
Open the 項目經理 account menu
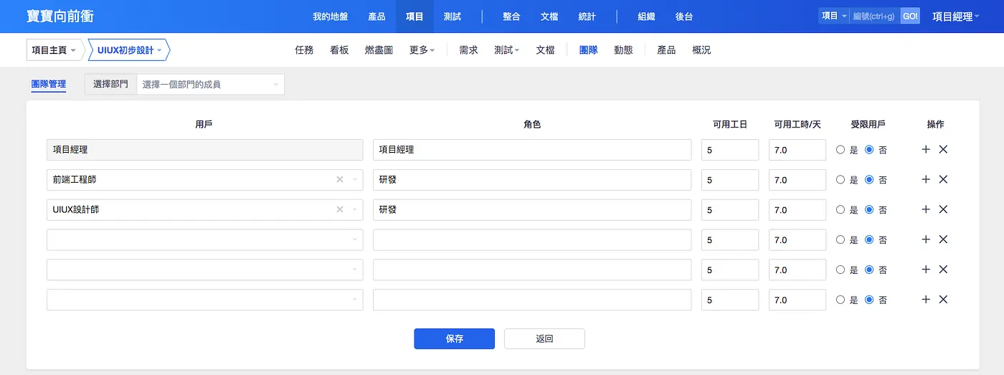(955, 16)
